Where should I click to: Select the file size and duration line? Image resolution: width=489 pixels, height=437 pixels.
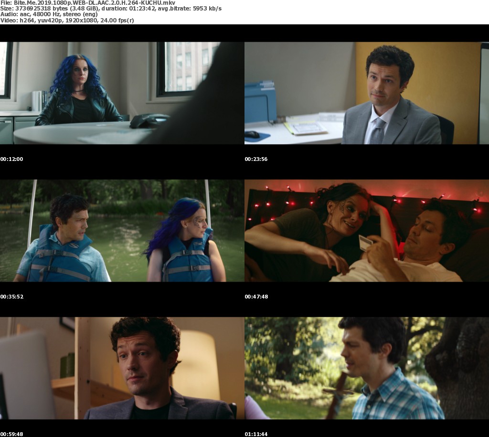pyautogui.click(x=111, y=9)
